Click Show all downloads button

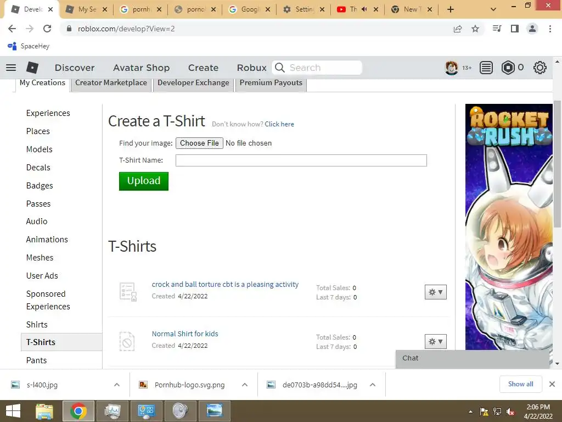pos(520,384)
